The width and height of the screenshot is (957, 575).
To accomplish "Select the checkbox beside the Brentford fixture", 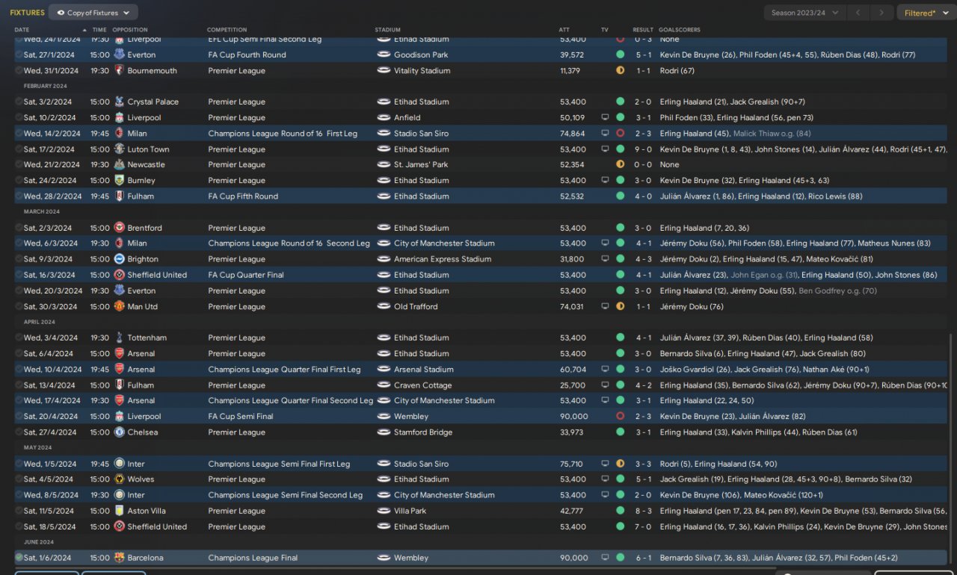I will click(19, 228).
